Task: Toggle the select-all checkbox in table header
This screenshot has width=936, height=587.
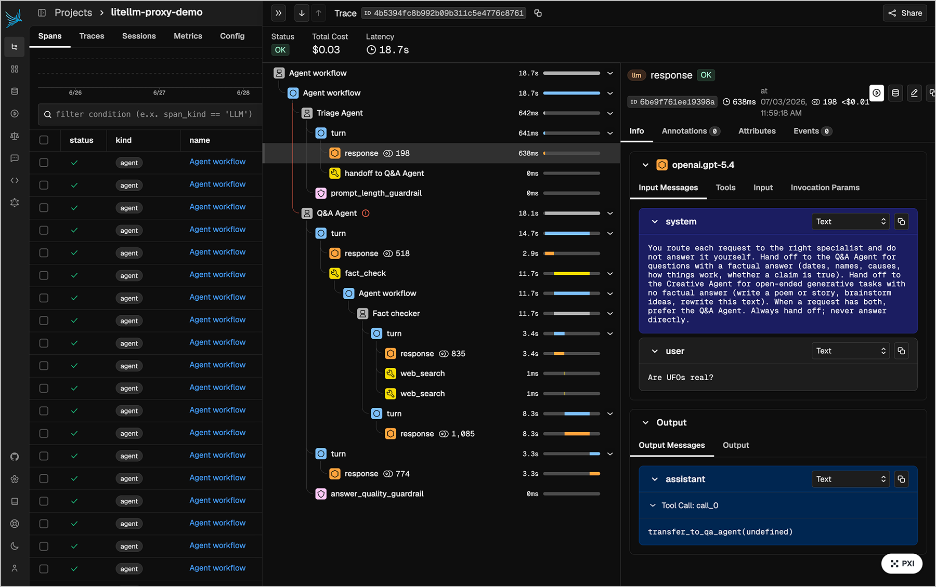Action: coord(44,140)
